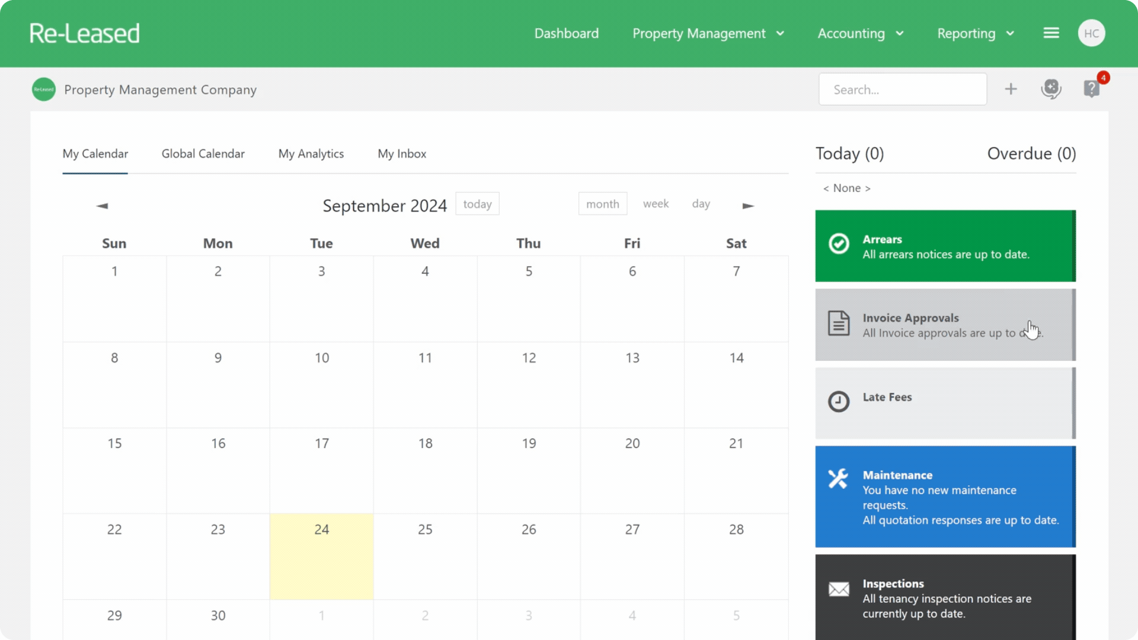Switch calendar to month view
The image size is (1138, 640).
tap(603, 204)
